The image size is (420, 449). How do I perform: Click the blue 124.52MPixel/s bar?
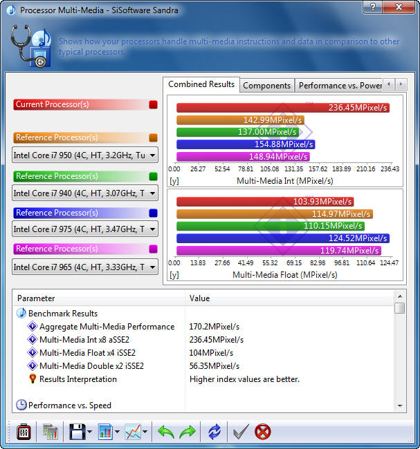pos(283,238)
